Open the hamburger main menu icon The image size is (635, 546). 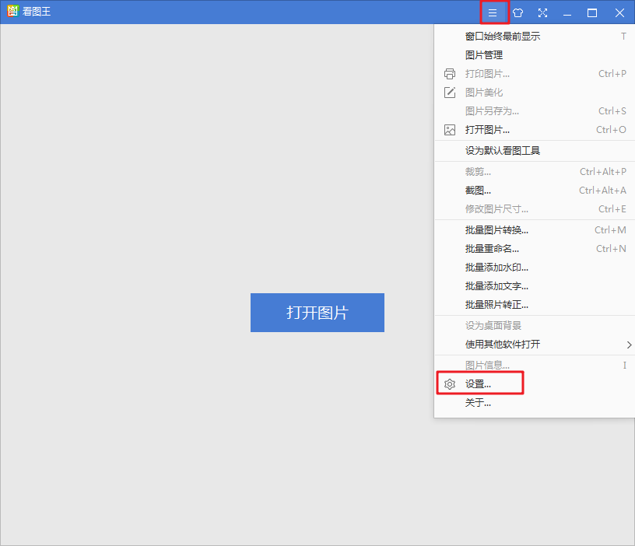pos(493,12)
